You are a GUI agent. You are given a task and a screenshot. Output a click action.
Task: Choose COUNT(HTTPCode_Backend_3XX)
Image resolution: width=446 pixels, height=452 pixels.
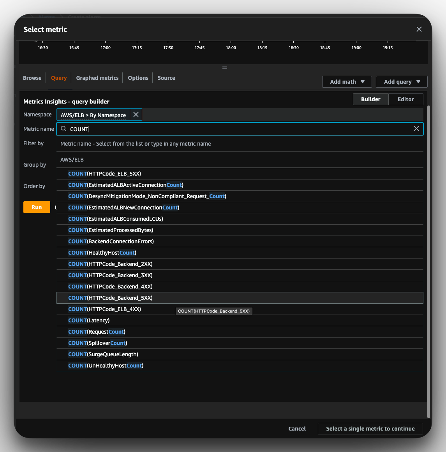point(240,275)
